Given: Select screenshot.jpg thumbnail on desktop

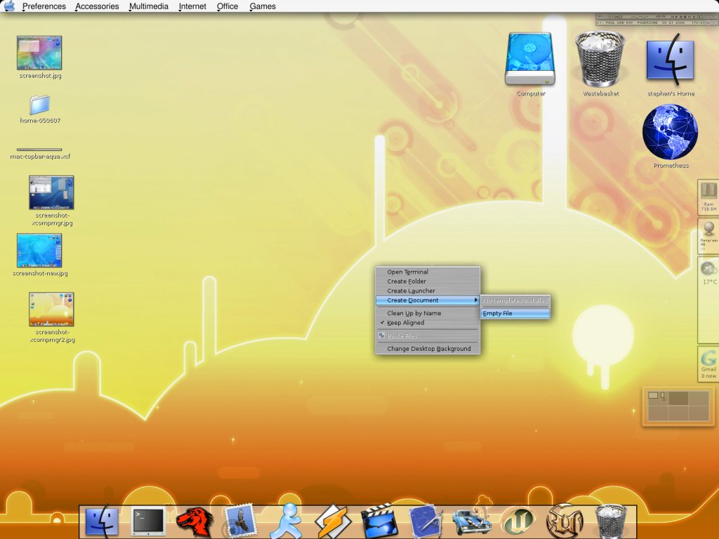Looking at the screenshot, I should pos(39,53).
